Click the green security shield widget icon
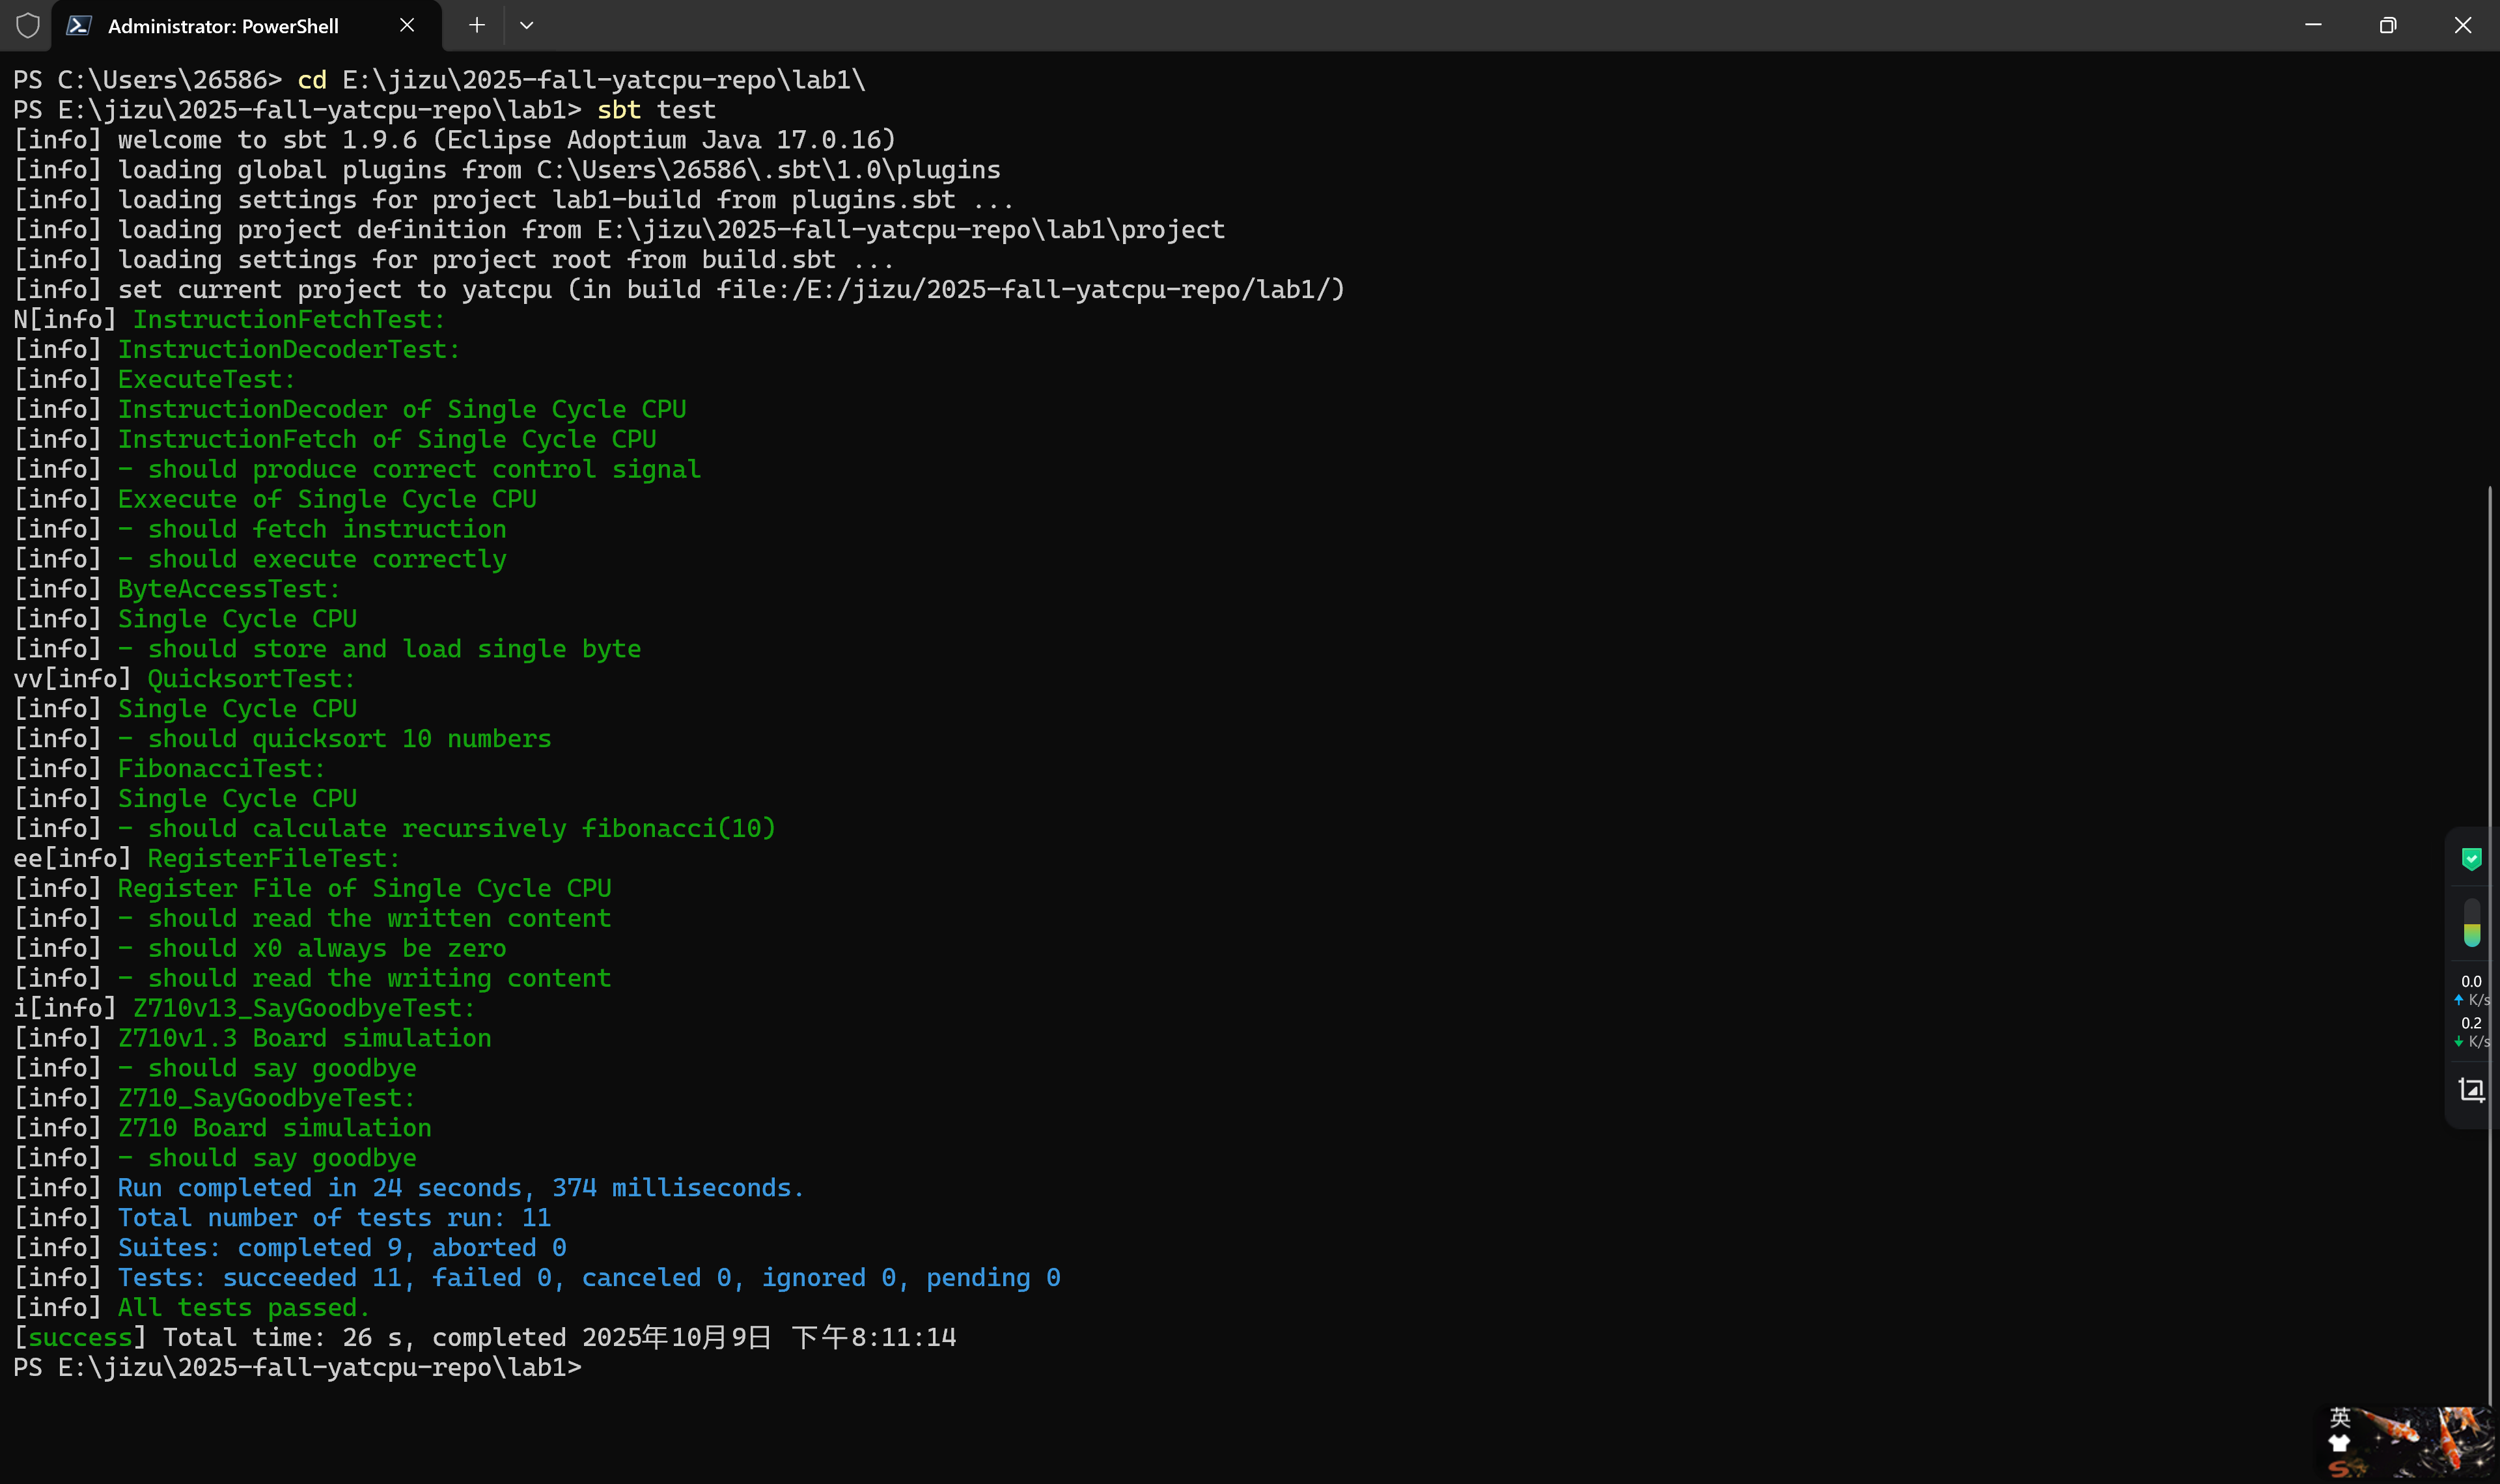This screenshot has height=1484, width=2500. pos(2471,859)
